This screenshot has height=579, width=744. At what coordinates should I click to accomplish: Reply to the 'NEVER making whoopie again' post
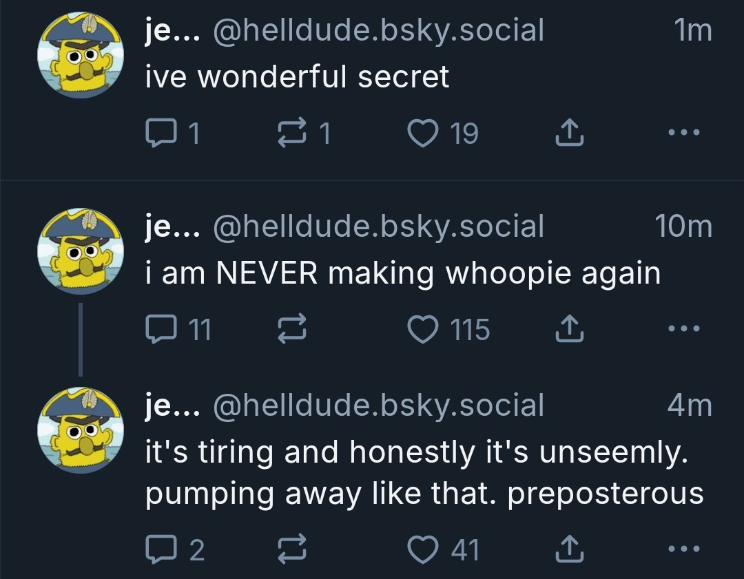coord(159,331)
